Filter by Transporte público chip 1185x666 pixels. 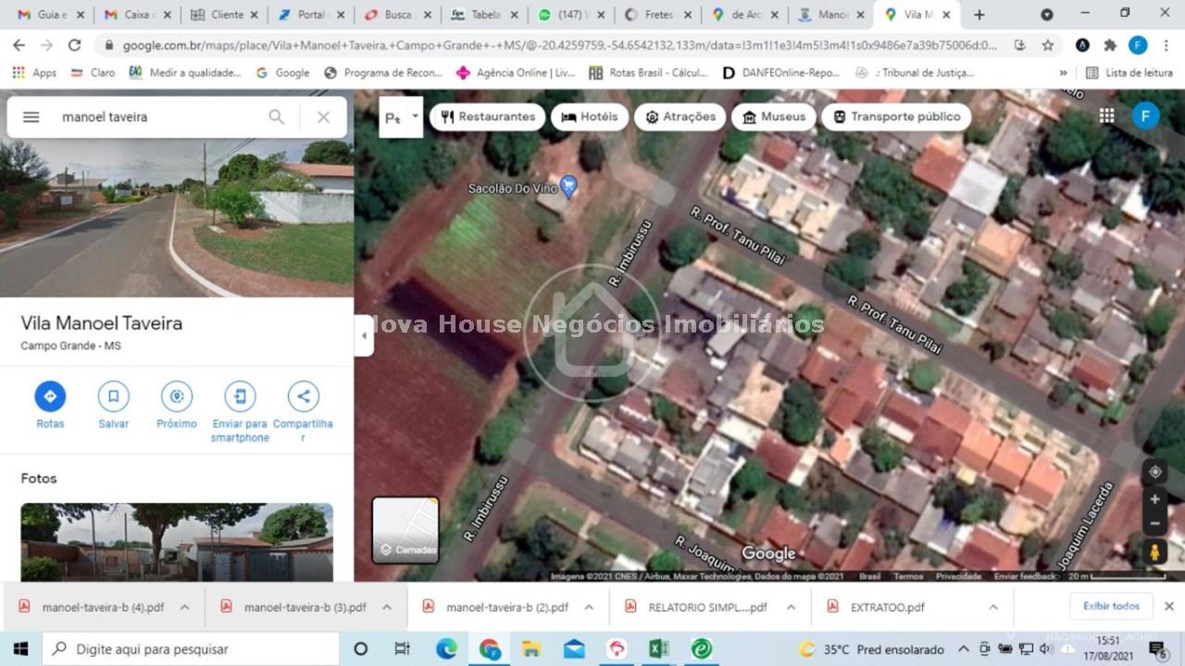[896, 117]
